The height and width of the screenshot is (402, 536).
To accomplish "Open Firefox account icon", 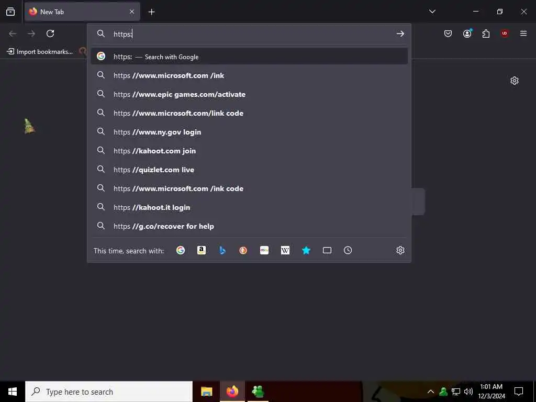I will click(x=467, y=33).
